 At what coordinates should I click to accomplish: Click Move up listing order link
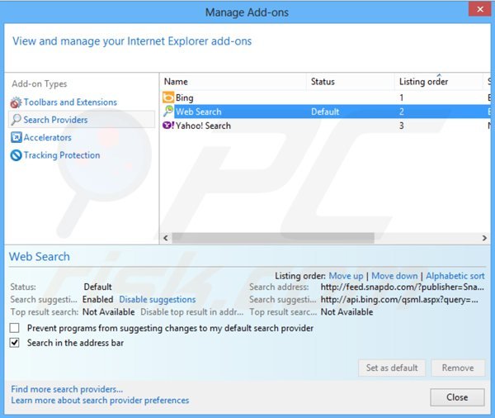[346, 276]
